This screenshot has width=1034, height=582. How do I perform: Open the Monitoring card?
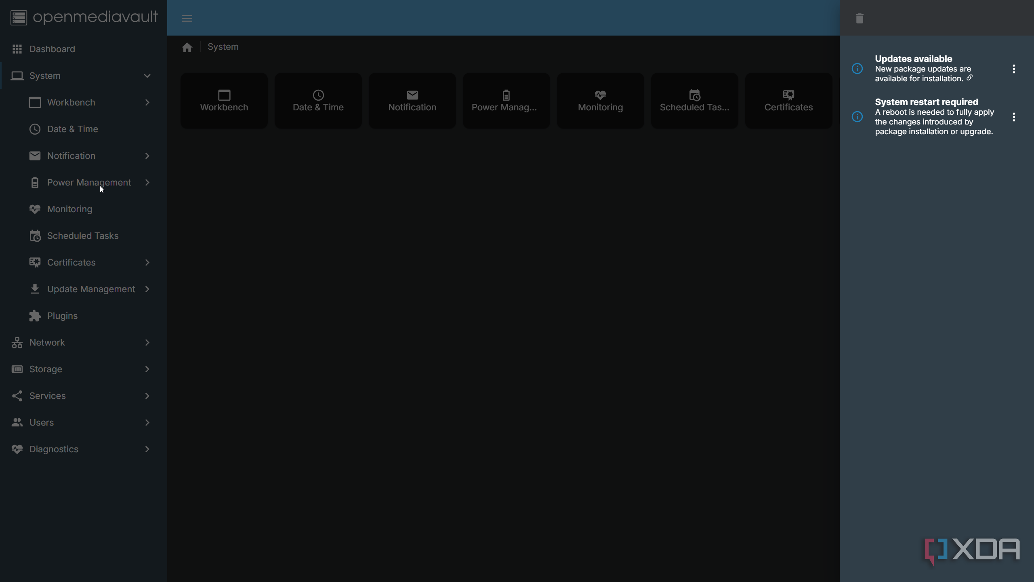(x=601, y=101)
